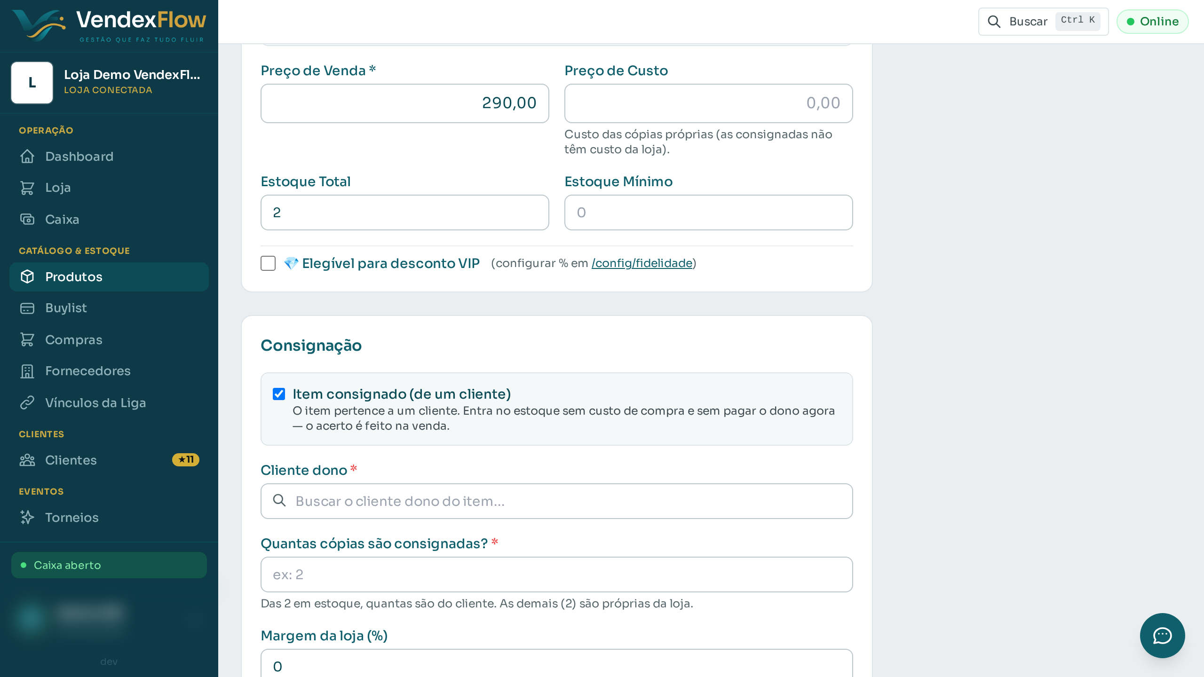Click the Online status badge
The height and width of the screenshot is (677, 1204).
[1153, 22]
